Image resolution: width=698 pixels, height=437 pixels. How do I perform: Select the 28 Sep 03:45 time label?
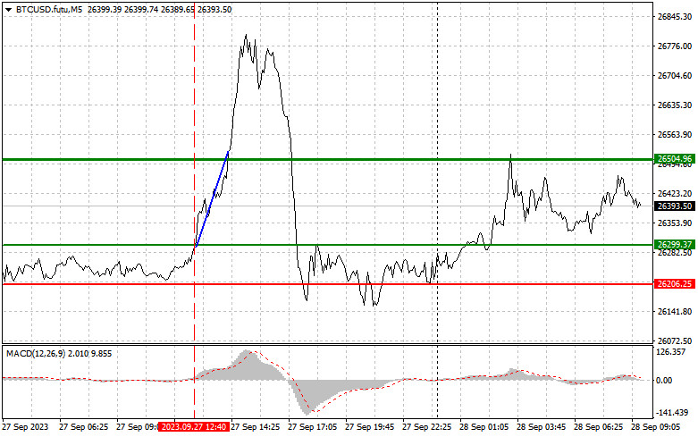click(x=541, y=427)
